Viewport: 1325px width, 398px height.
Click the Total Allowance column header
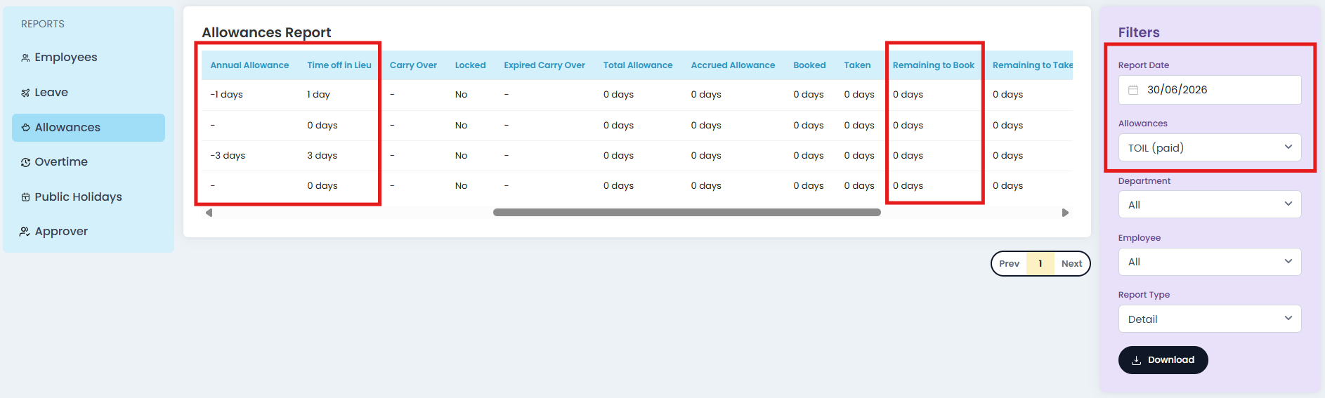point(638,65)
